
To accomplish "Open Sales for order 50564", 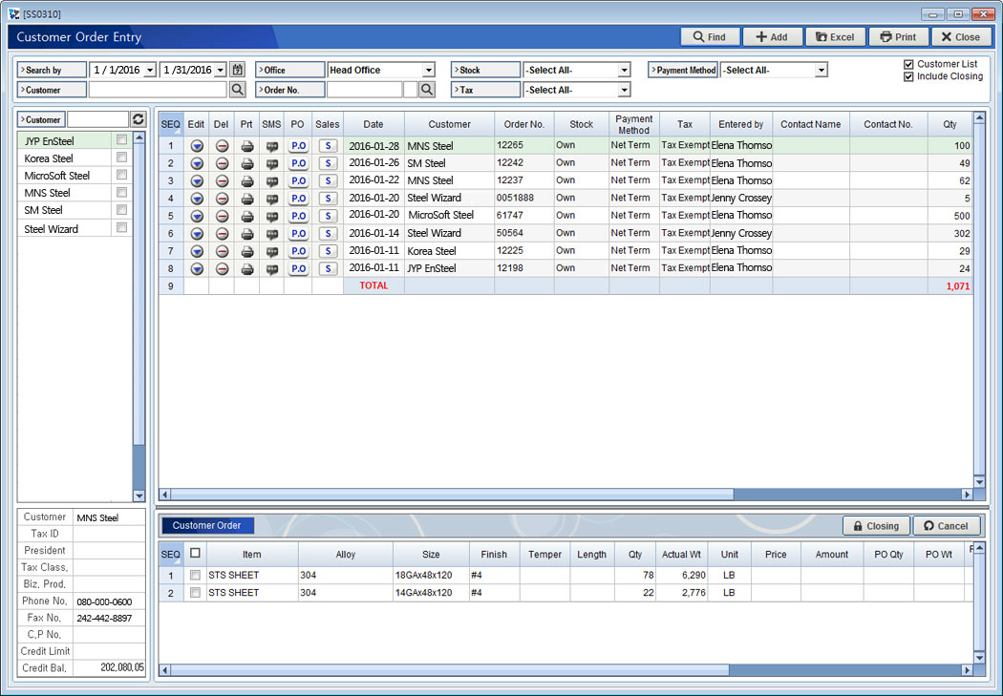I will click(x=328, y=234).
